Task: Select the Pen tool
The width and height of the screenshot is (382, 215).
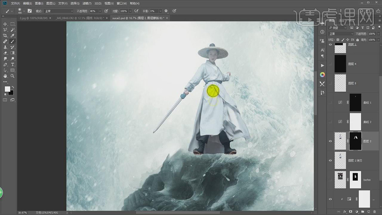Action: [5, 64]
